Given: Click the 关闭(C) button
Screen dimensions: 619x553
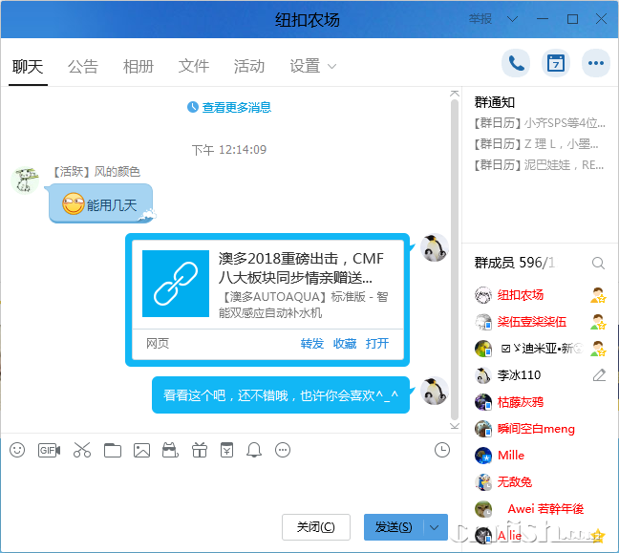Looking at the screenshot, I should coord(316,527).
